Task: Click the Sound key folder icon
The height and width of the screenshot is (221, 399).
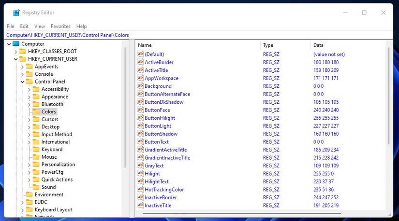Action: [36, 187]
